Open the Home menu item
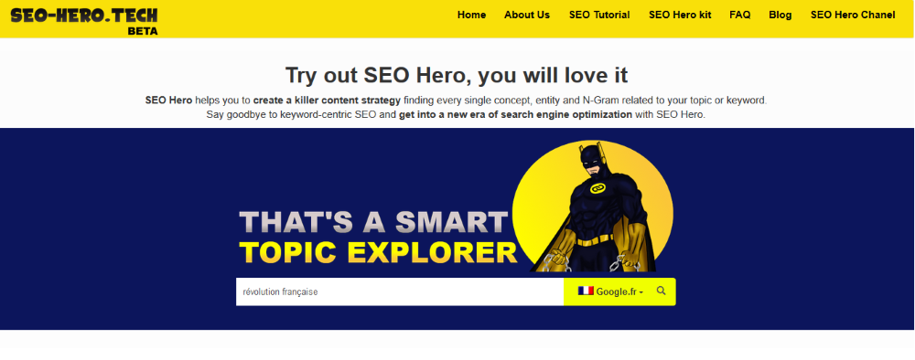 [471, 16]
